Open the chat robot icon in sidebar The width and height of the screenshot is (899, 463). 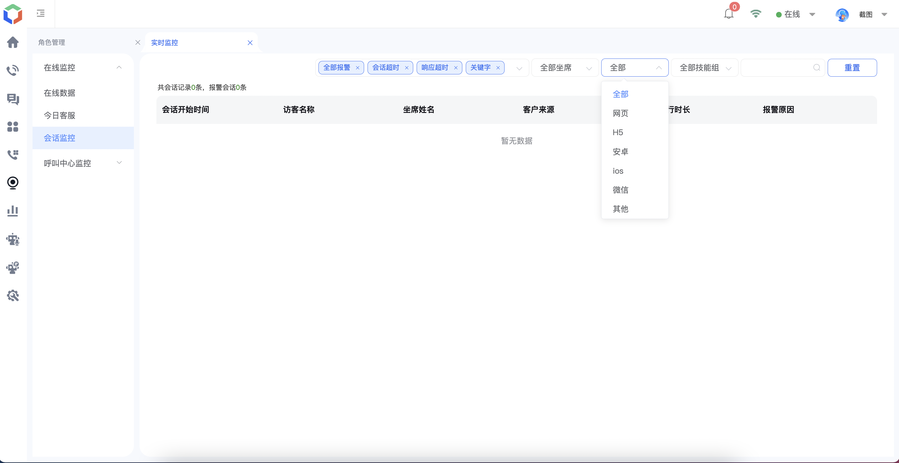point(13,267)
